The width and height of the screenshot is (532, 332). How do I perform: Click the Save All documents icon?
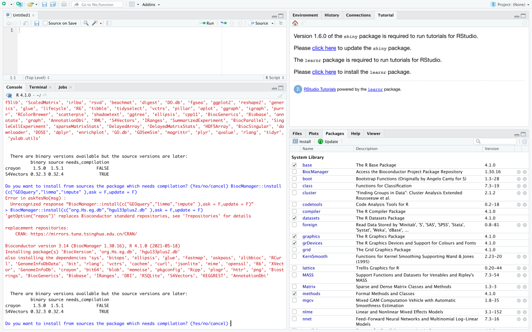coord(53,4)
